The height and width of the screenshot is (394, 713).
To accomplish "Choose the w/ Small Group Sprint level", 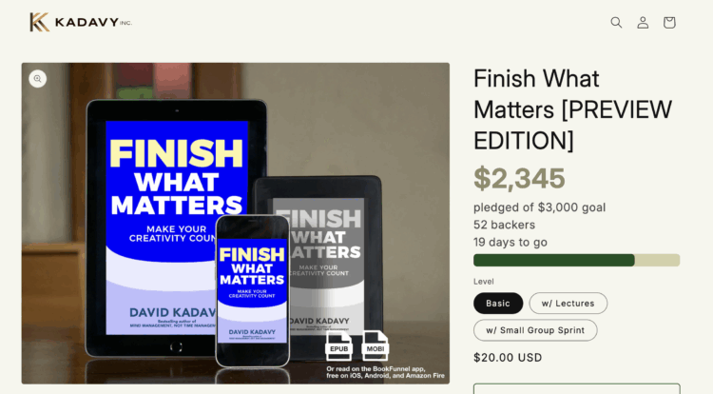I will click(x=535, y=330).
